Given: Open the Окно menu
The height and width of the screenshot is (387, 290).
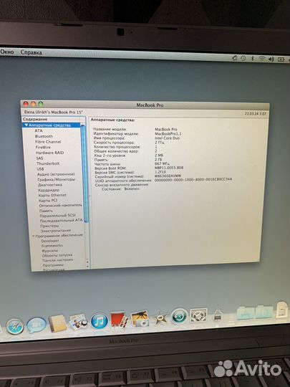Looking at the screenshot, I should pos(7,52).
